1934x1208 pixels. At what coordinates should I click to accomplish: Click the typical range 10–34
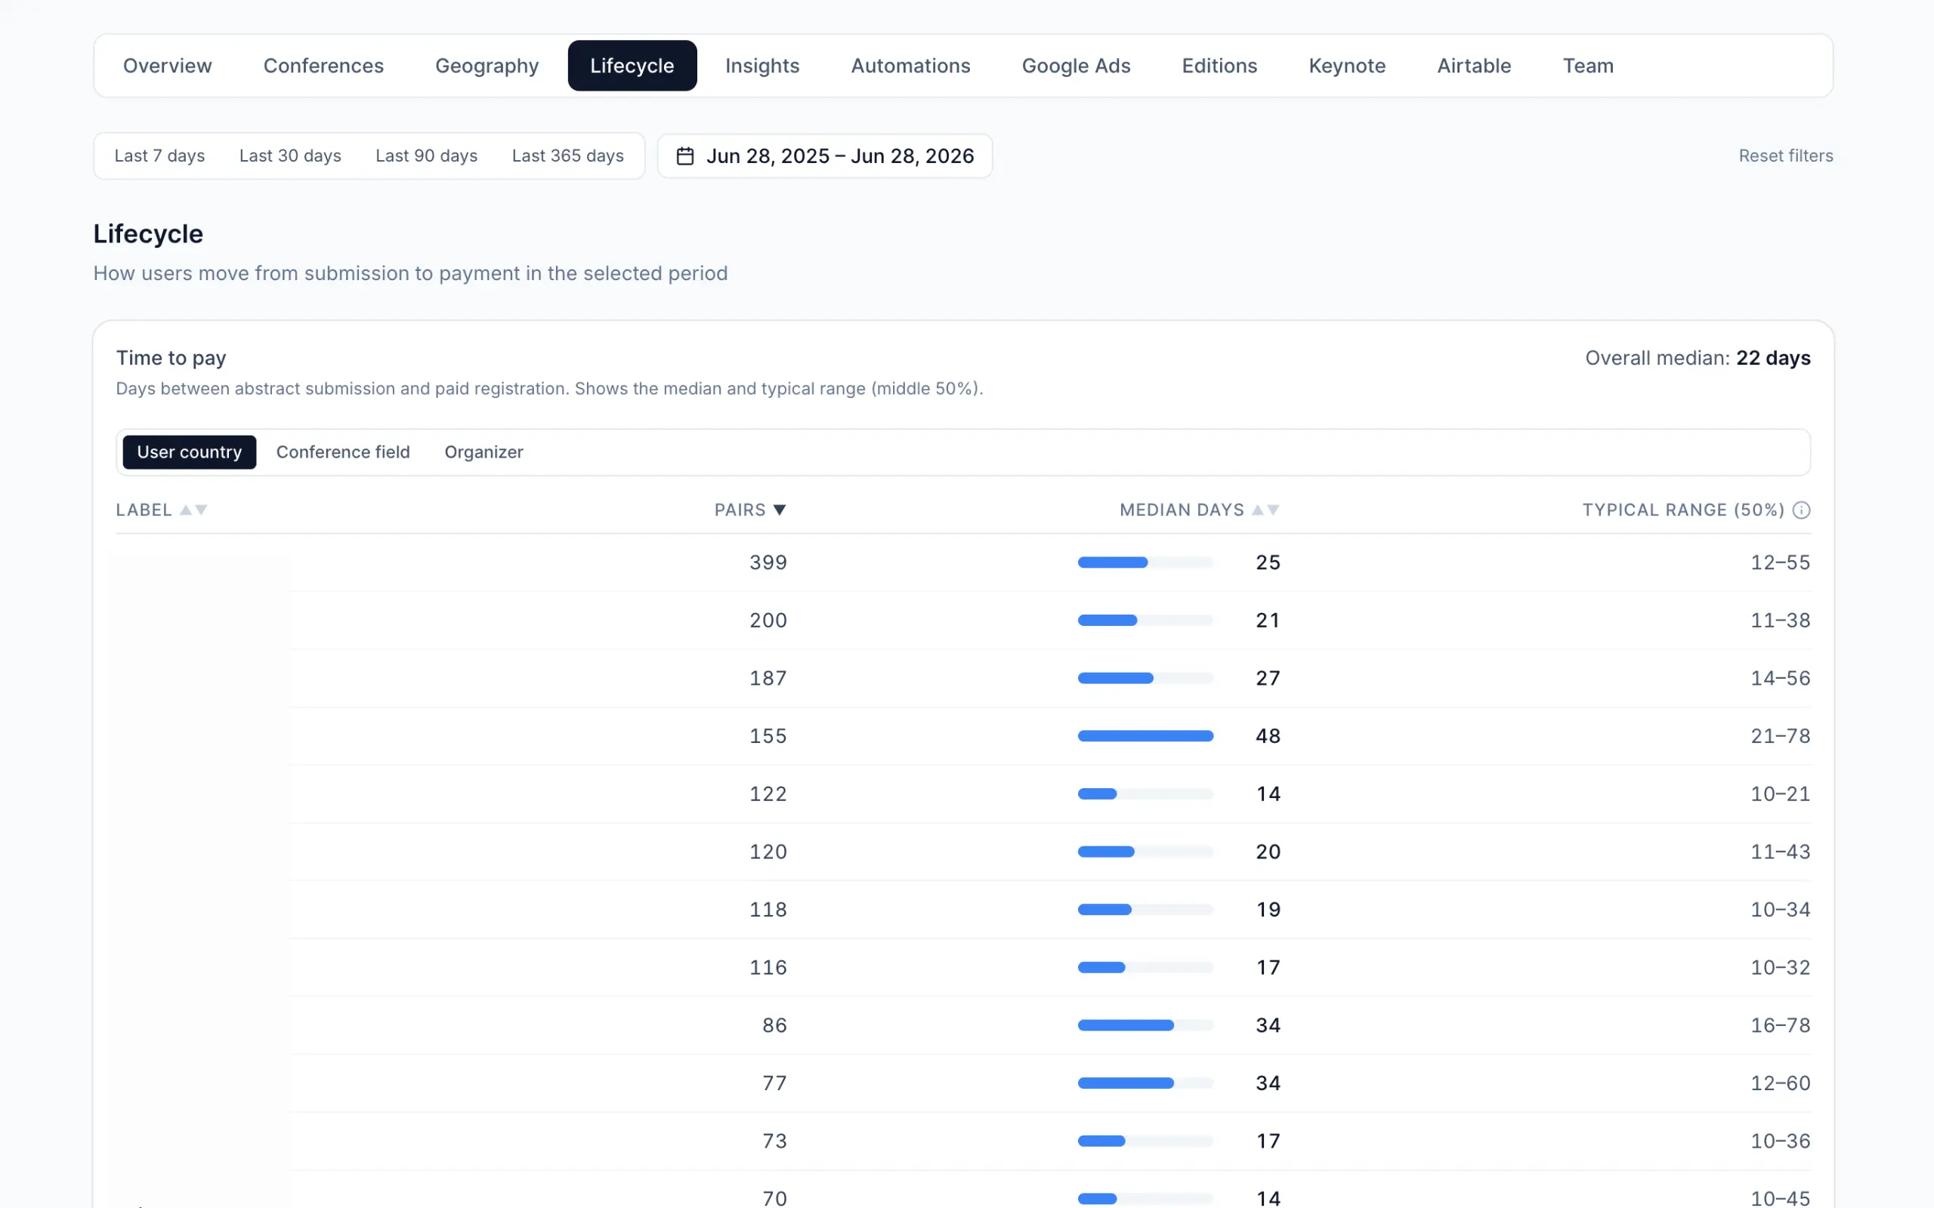point(1781,909)
